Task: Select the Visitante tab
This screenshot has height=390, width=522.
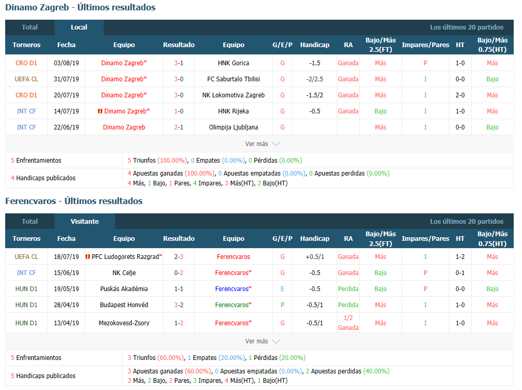Action: pos(85,221)
